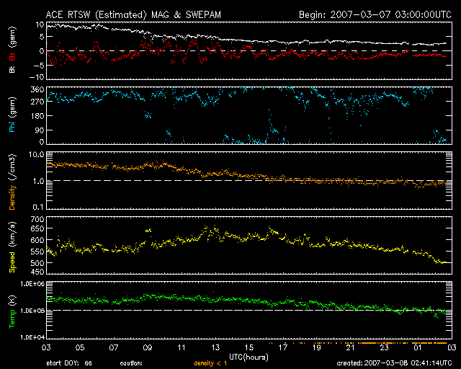The image size is (461, 369).
Task: Click the white 'Bt' axis label
Action: [x=12, y=69]
